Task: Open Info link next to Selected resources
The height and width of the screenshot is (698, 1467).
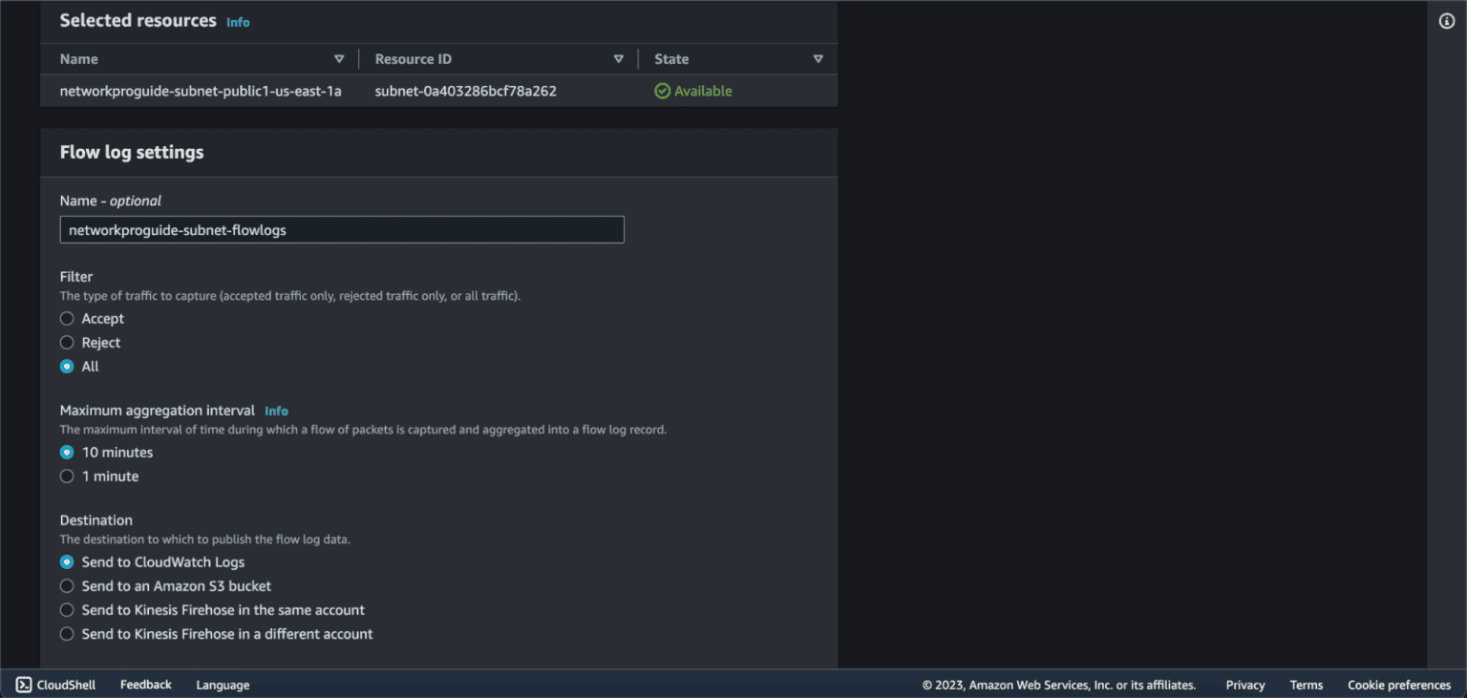Action: point(238,22)
